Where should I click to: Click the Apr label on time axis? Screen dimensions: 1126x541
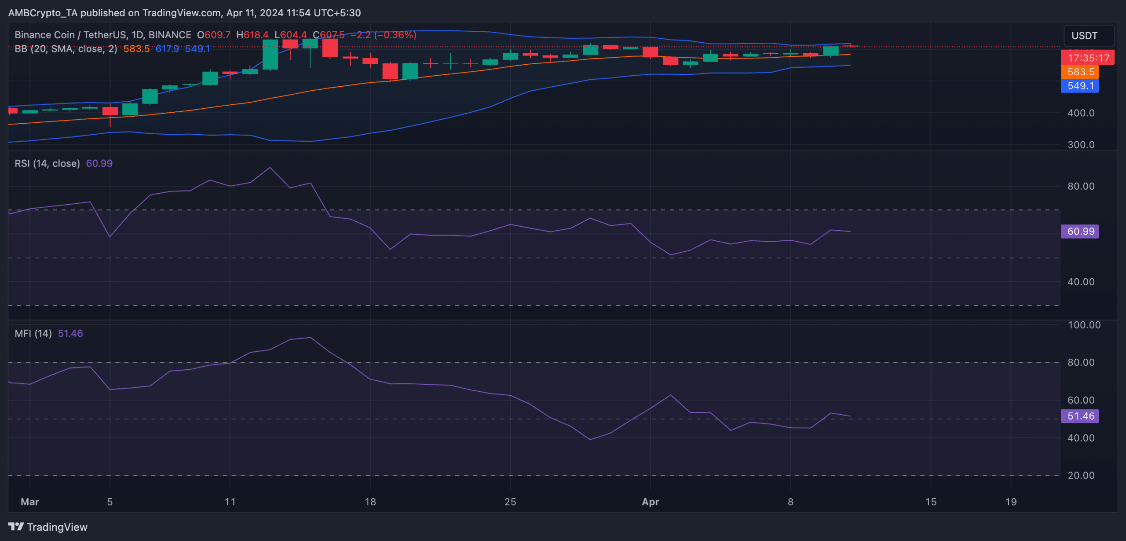(651, 502)
